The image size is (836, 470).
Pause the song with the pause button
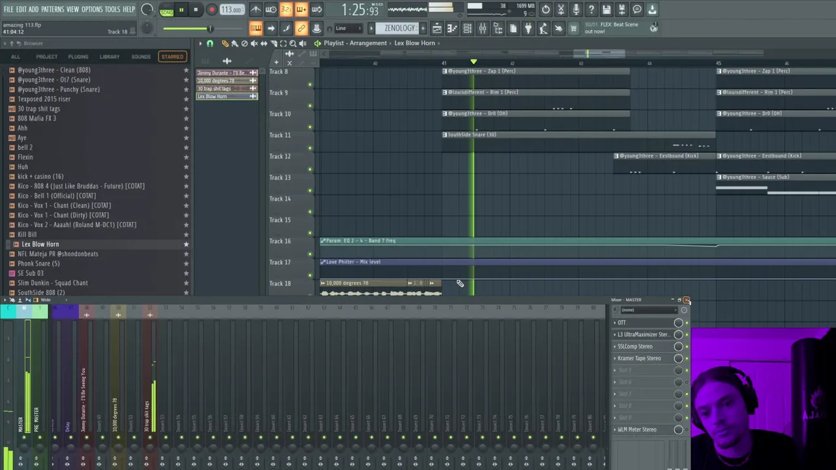(x=182, y=9)
